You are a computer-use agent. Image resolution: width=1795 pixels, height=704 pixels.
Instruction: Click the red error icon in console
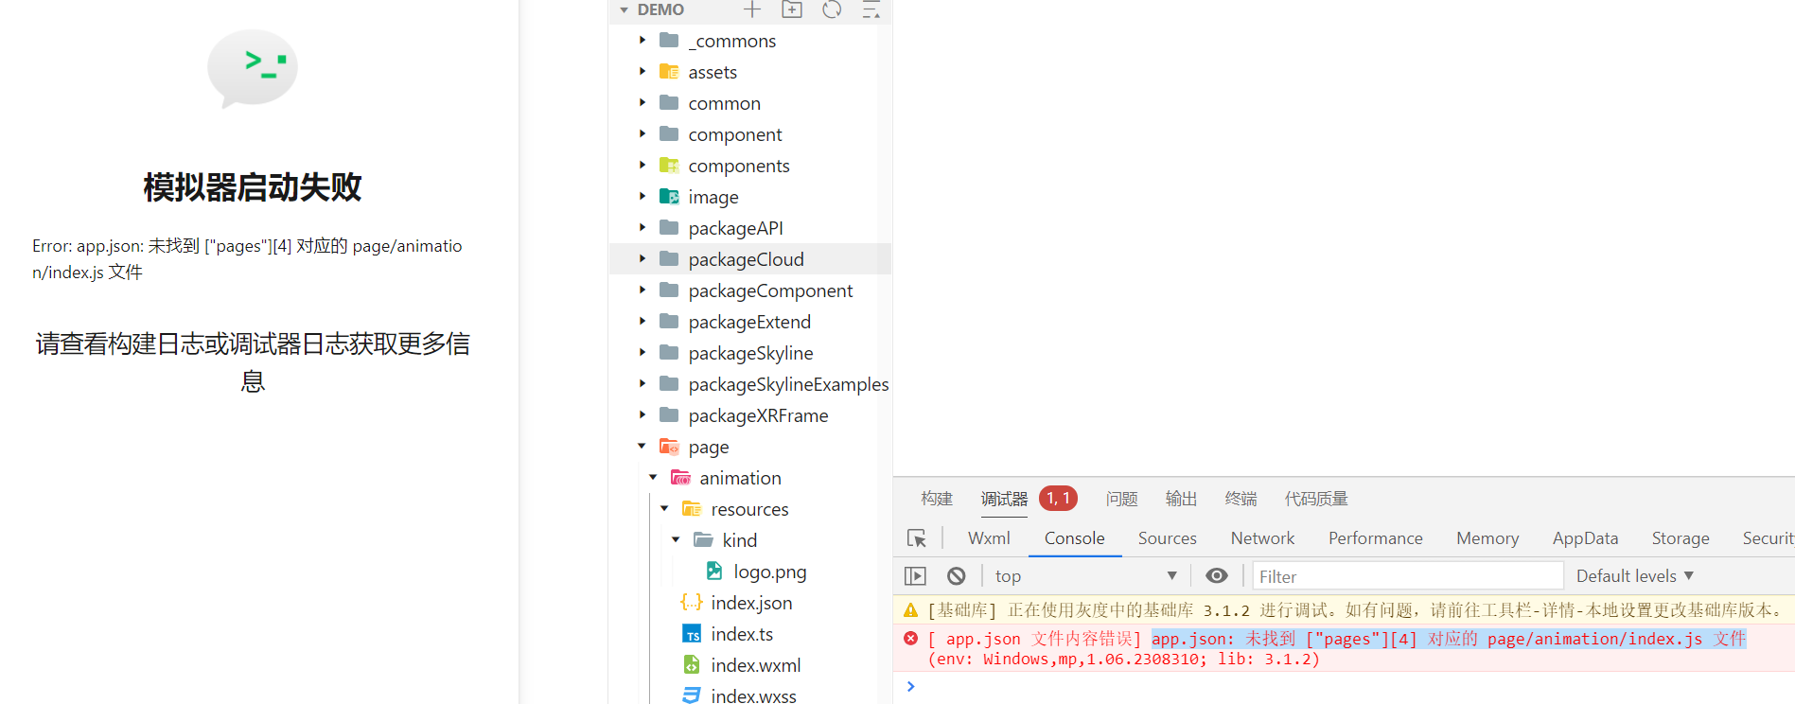[x=910, y=639]
